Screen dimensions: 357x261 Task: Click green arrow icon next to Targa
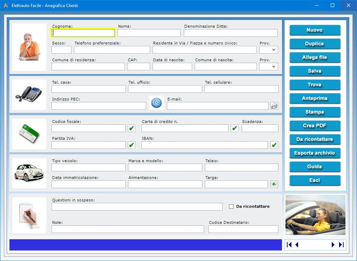pyautogui.click(x=274, y=184)
